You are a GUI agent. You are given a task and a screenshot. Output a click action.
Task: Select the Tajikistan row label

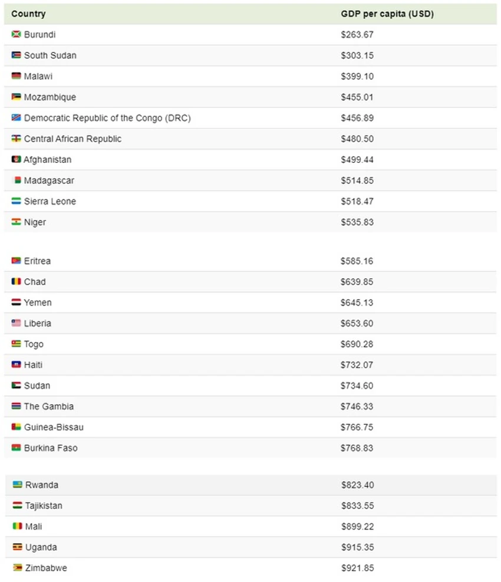point(44,506)
